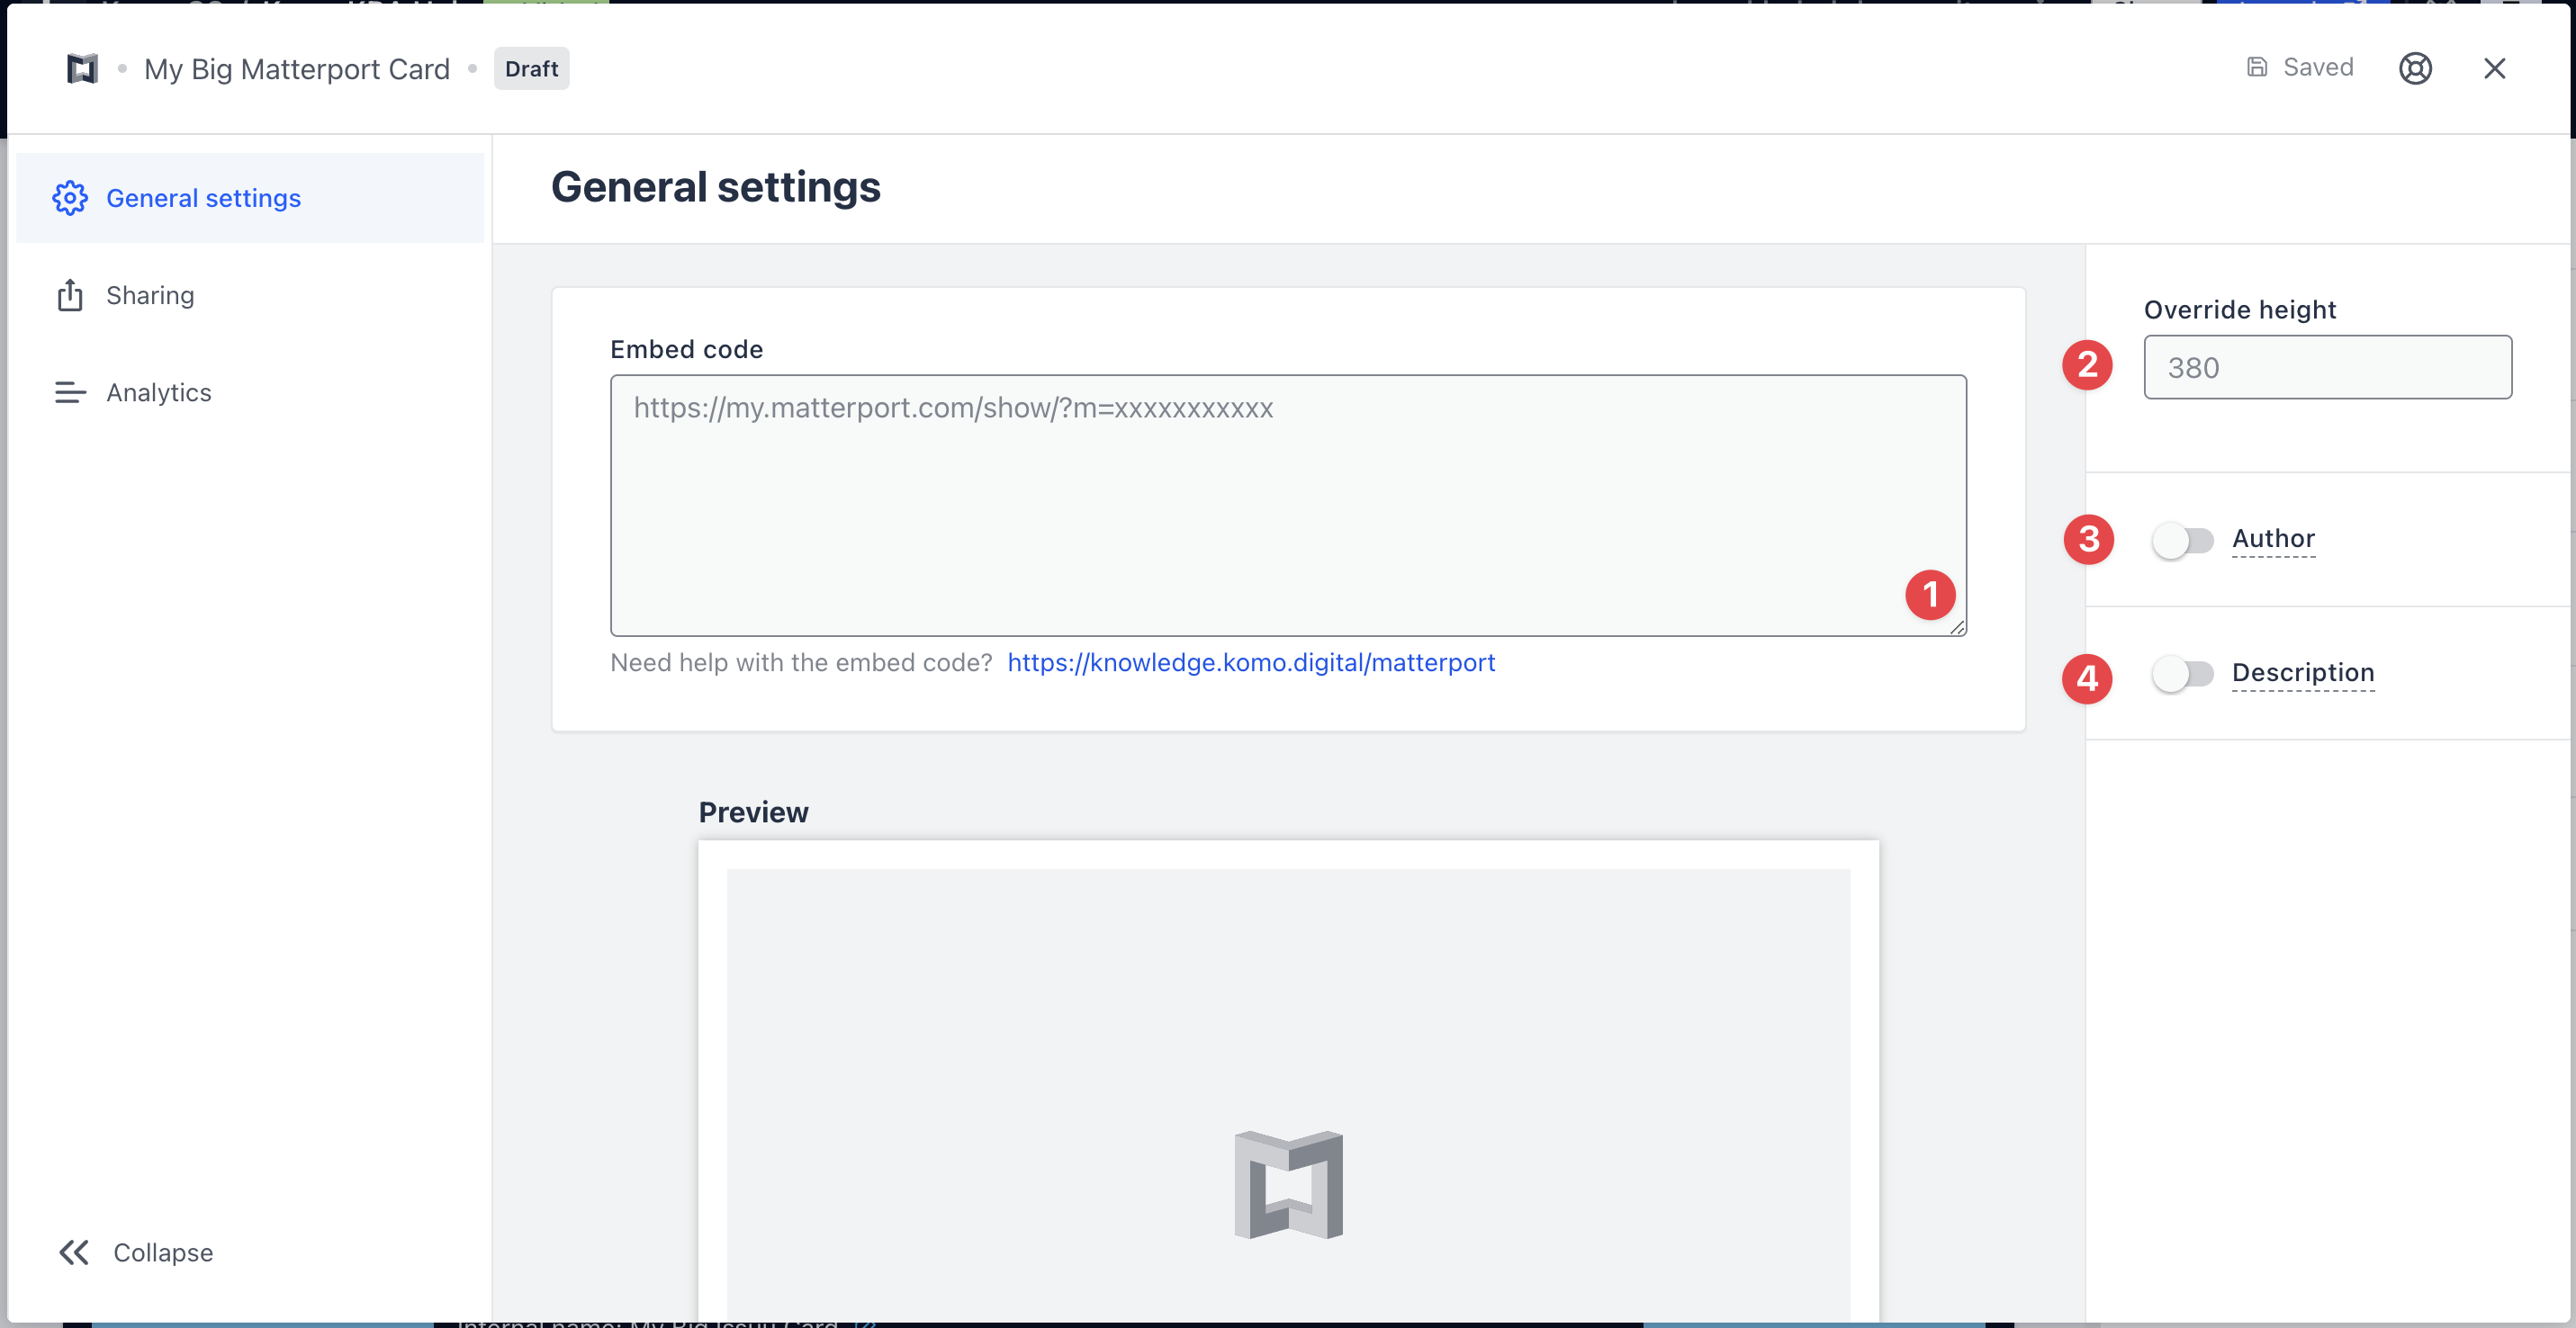The image size is (2576, 1328).
Task: Open the Analytics section
Action: [x=159, y=392]
